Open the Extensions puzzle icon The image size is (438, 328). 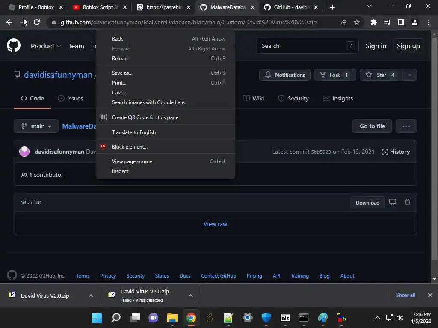pos(374,22)
